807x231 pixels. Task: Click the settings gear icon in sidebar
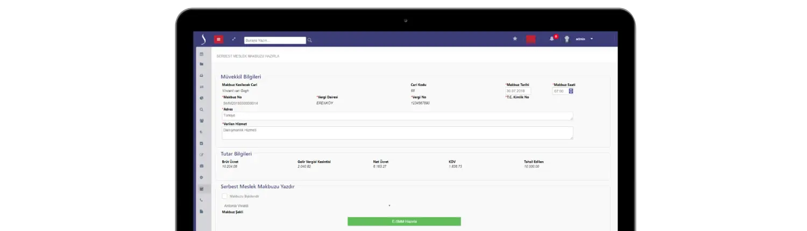(201, 177)
